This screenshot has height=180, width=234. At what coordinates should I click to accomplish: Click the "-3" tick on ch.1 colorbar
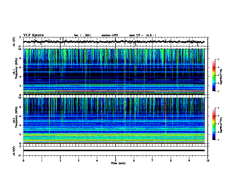pos(218,59)
